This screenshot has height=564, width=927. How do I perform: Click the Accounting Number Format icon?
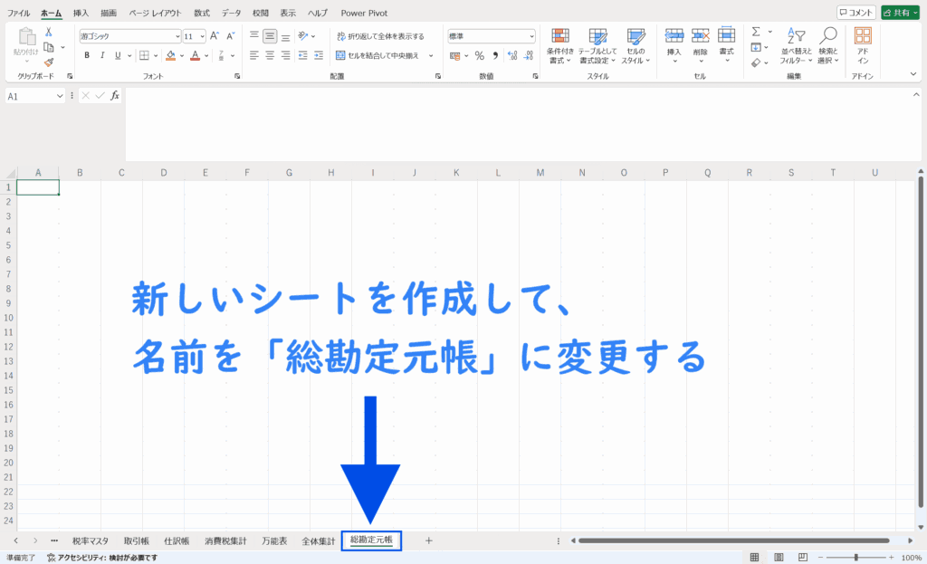454,55
